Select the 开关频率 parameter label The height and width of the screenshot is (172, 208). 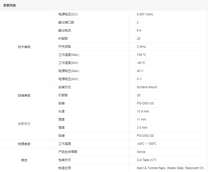[x=65, y=47]
